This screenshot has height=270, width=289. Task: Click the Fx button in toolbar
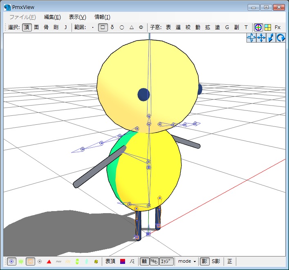[x=278, y=27]
